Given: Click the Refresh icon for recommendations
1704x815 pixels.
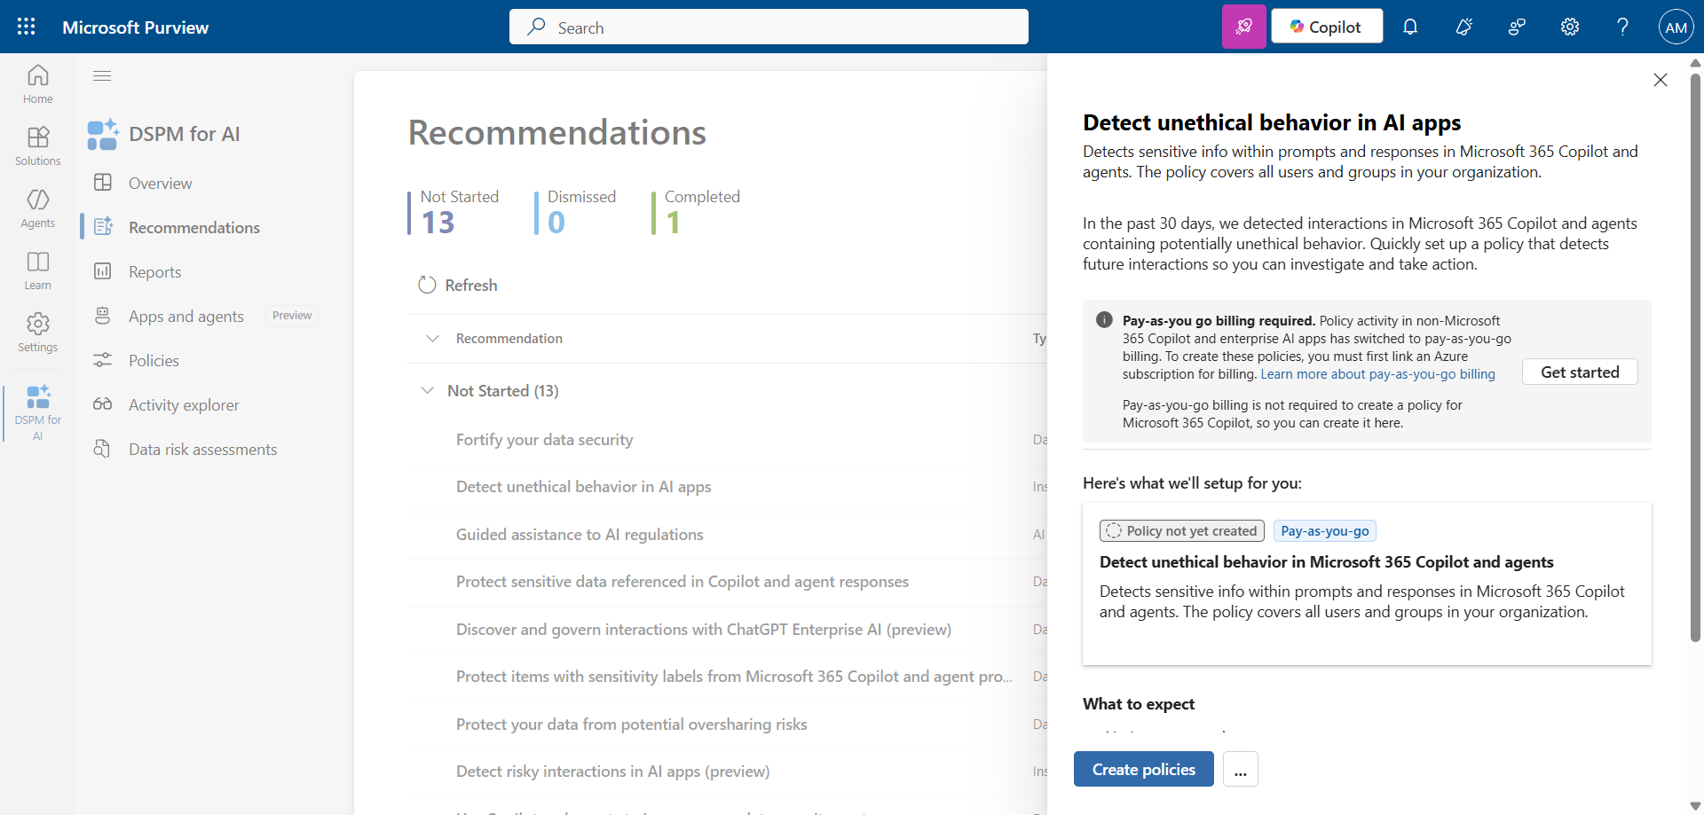Looking at the screenshot, I should coord(427,285).
